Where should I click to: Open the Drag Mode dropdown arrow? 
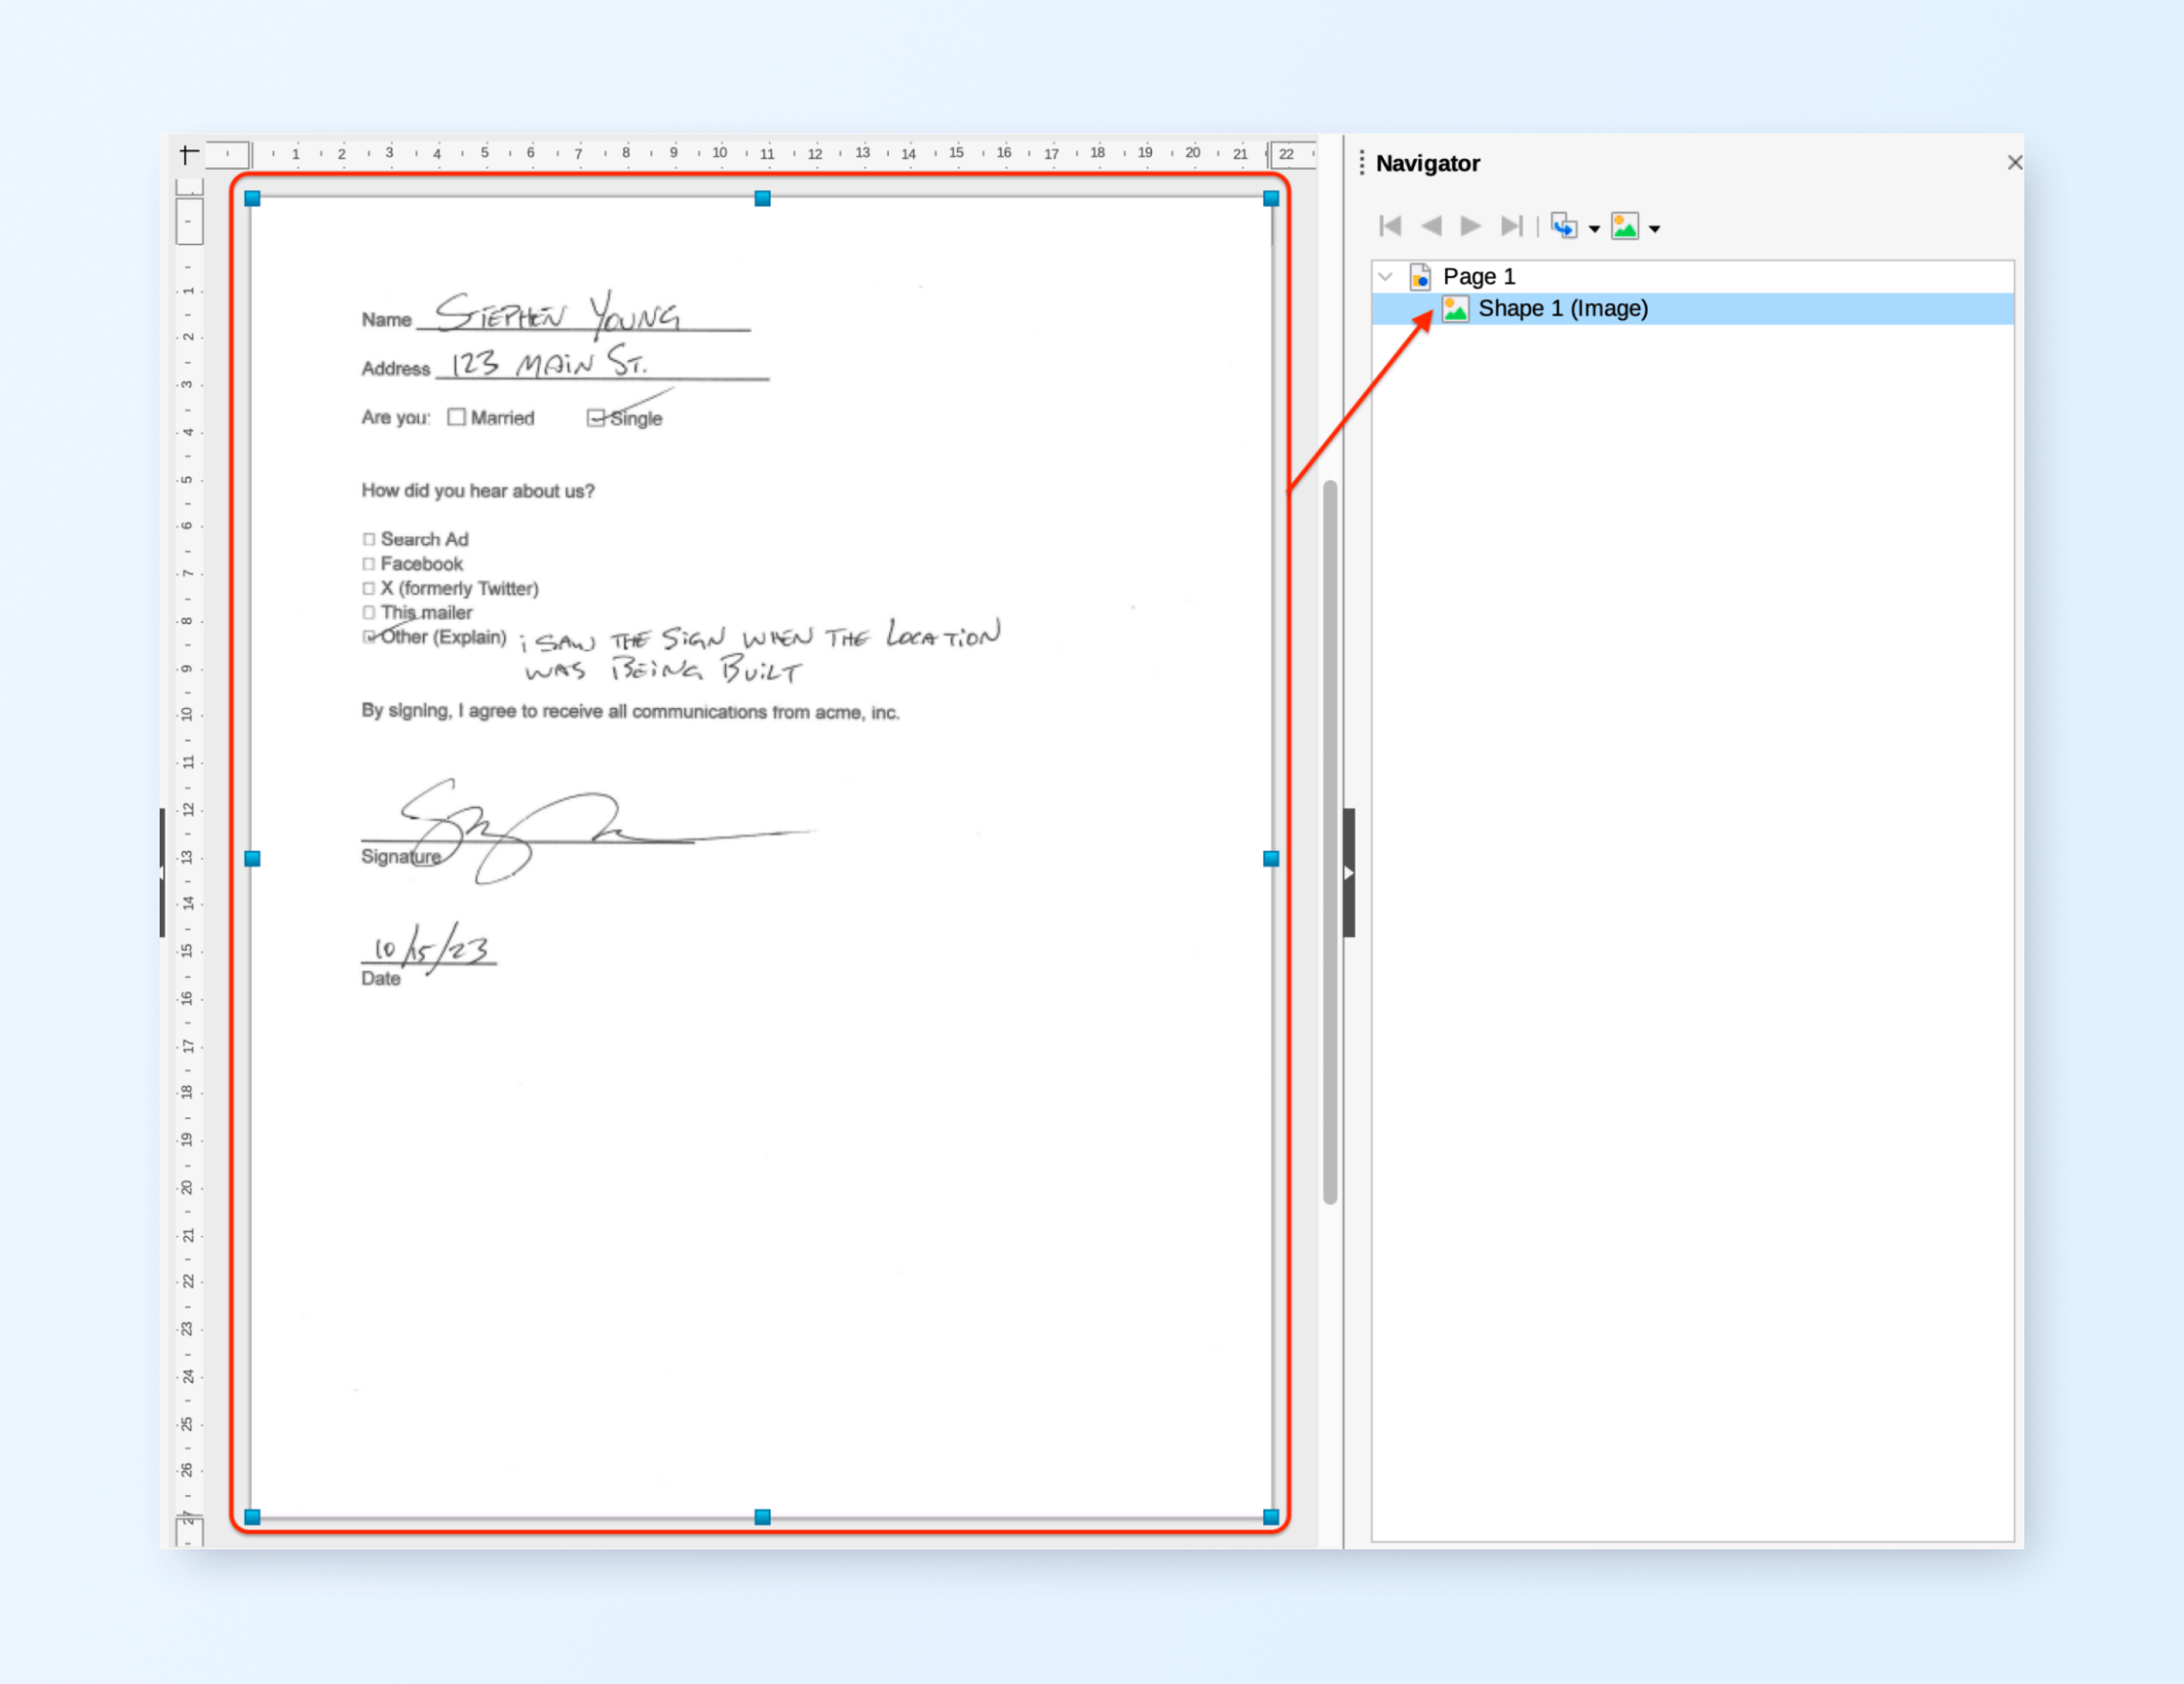(1594, 230)
